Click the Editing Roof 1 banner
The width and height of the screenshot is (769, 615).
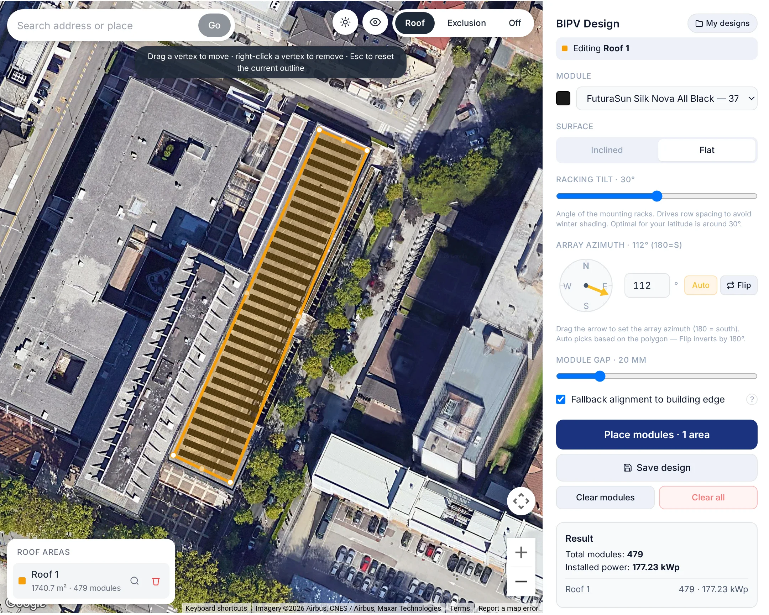pos(656,48)
